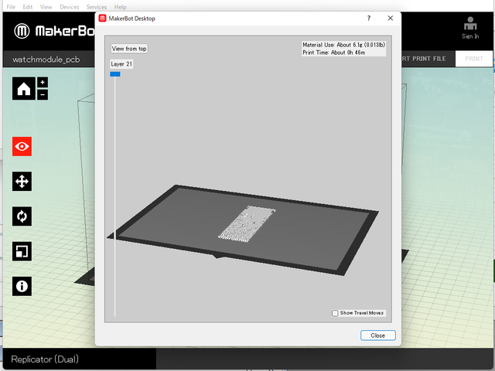Open the View menu
495x371 pixels.
(x=46, y=7)
